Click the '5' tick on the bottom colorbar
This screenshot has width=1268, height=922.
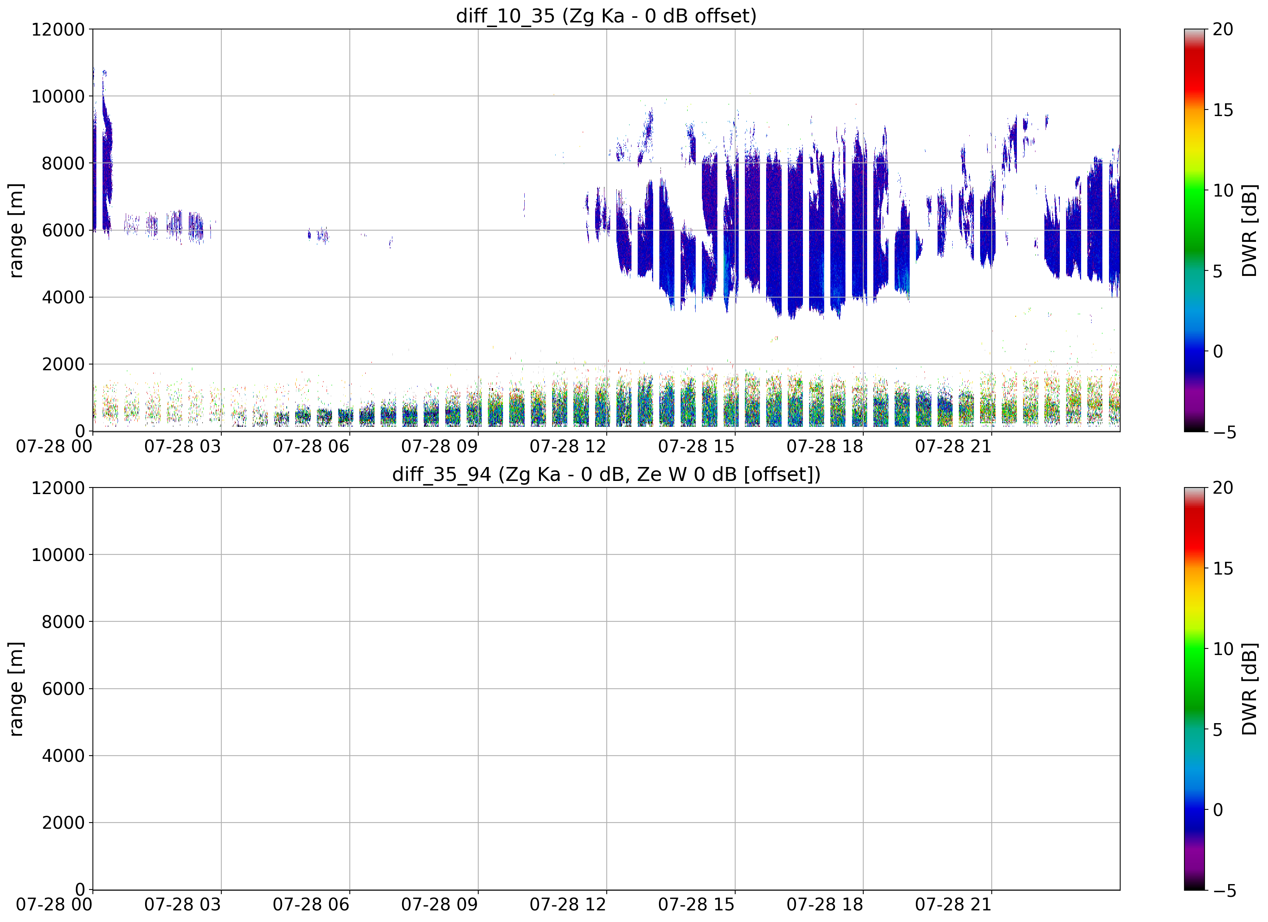click(x=1218, y=729)
